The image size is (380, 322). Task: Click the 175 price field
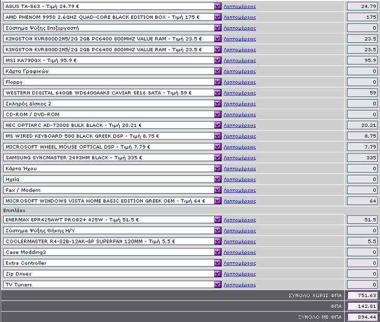362,17
